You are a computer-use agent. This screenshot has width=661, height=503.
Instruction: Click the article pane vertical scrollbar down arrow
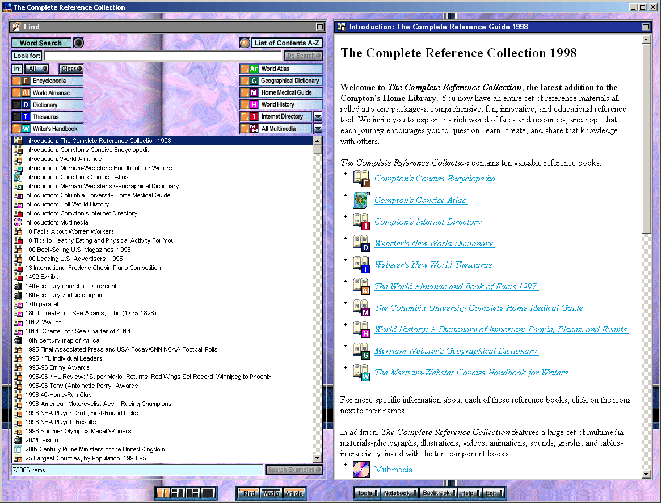(x=646, y=474)
